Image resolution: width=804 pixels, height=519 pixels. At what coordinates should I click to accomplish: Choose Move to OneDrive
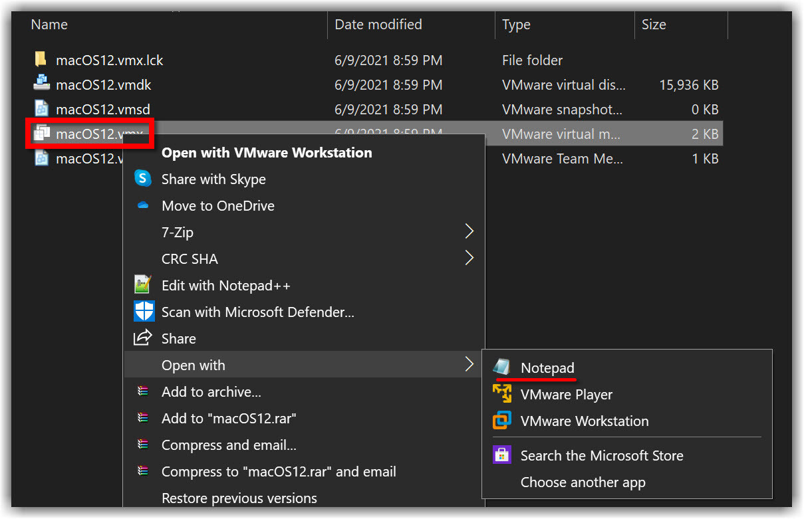[218, 205]
